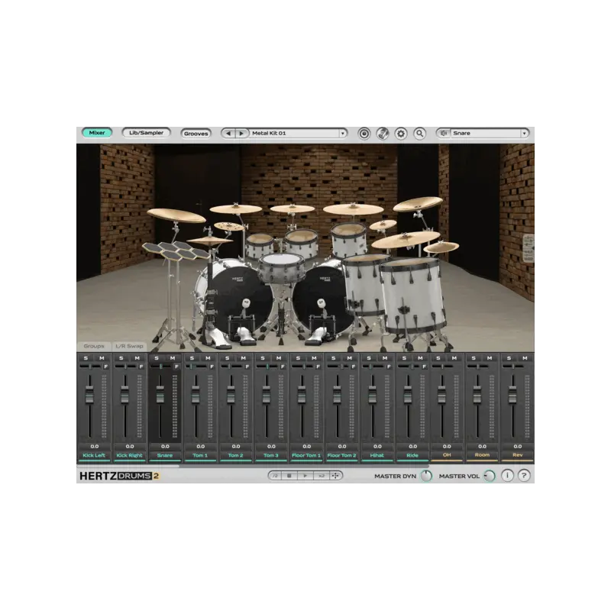Image resolution: width=611 pixels, height=611 pixels.
Task: Click the Kick Left volume fader
Action: pyautogui.click(x=89, y=394)
